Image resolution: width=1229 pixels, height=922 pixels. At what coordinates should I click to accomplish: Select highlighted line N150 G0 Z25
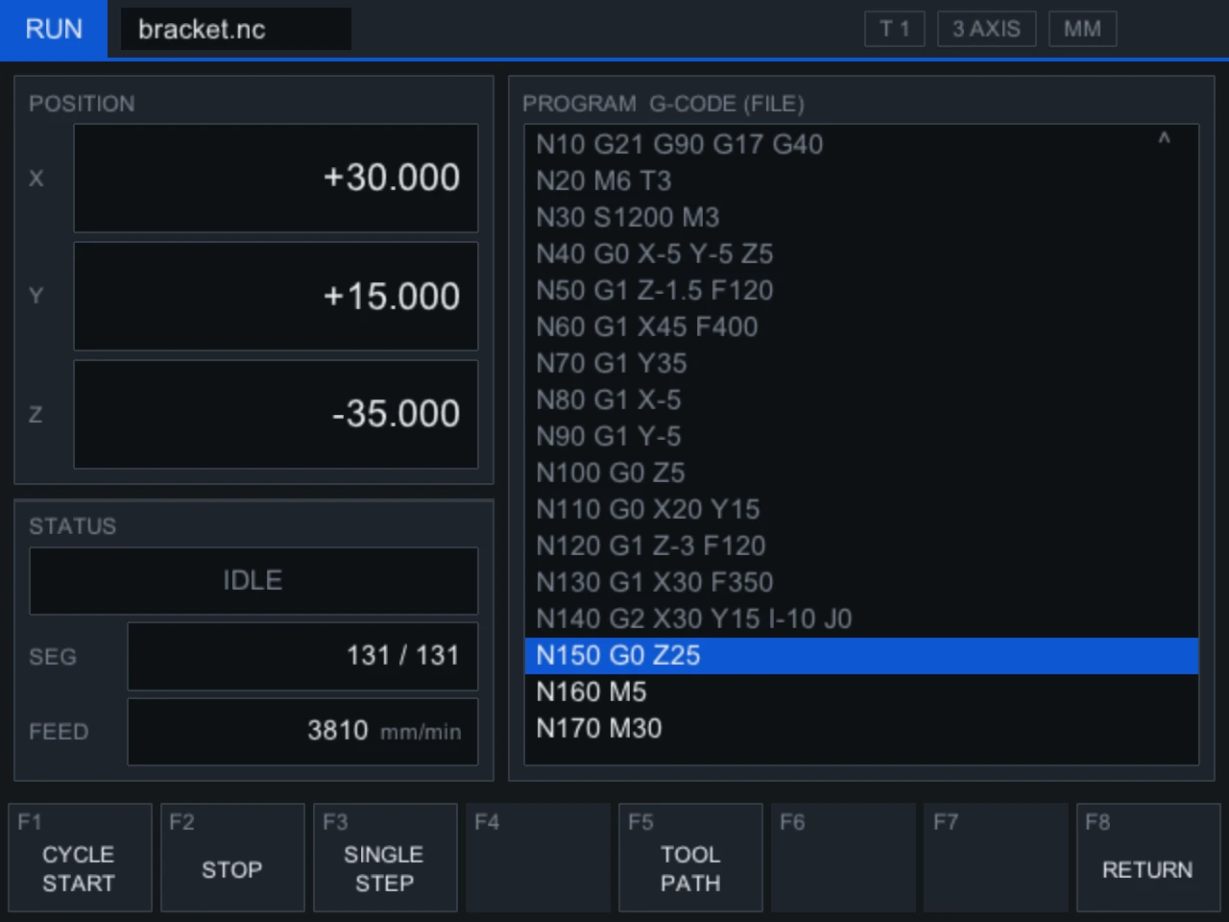point(861,655)
